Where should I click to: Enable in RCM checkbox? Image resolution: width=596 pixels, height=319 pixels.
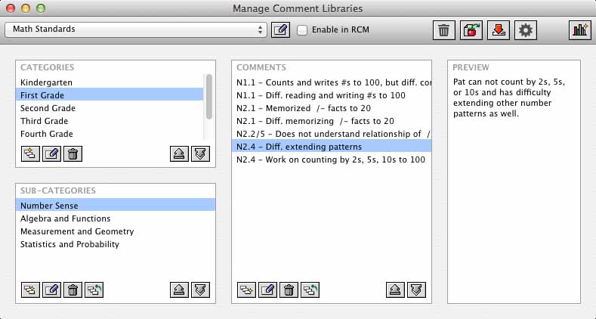(x=302, y=30)
